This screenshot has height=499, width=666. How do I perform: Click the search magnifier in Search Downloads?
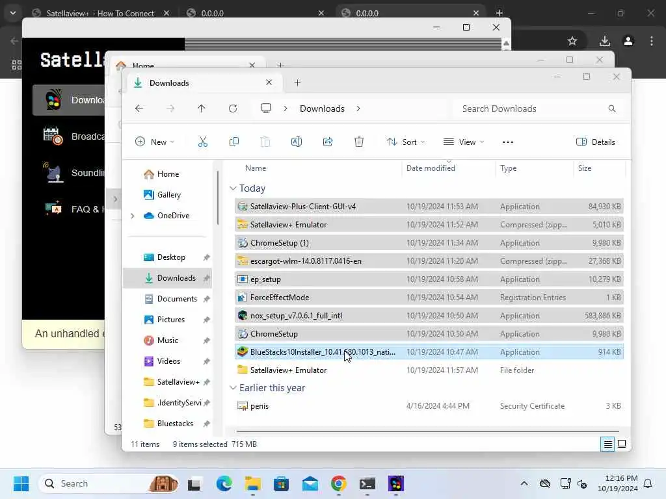(x=611, y=109)
